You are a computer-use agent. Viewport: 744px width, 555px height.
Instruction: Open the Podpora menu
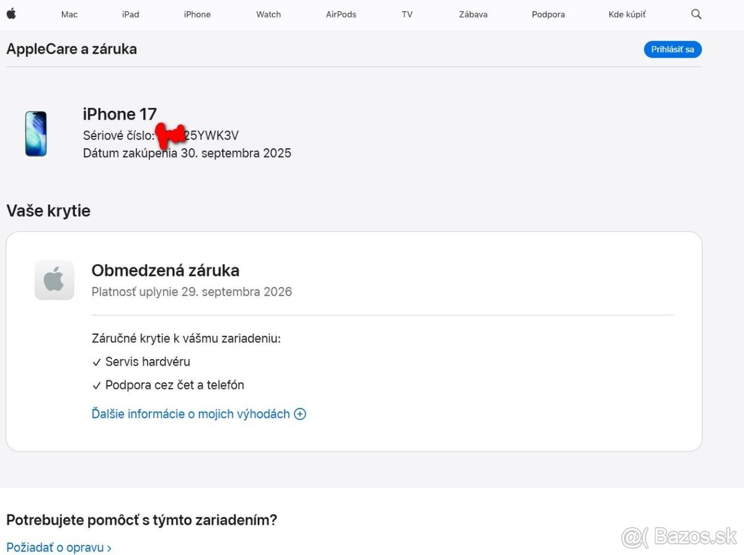(548, 14)
